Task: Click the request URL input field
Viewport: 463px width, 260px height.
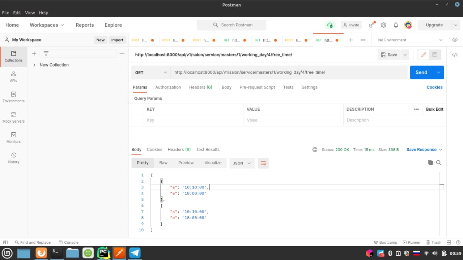Action: (289, 72)
